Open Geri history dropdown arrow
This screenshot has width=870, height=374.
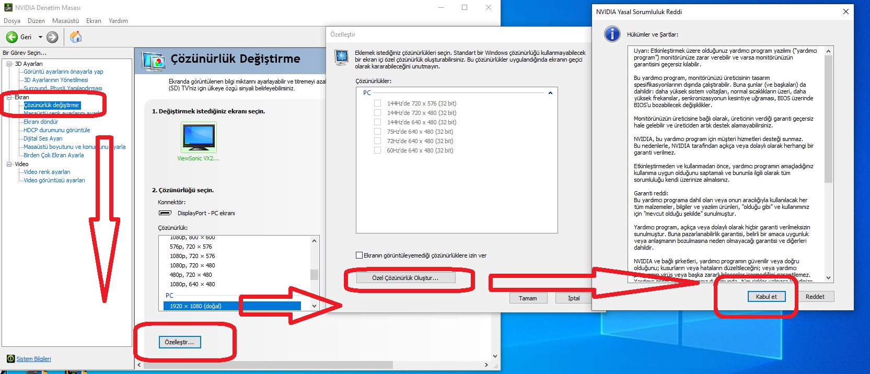pyautogui.click(x=40, y=37)
